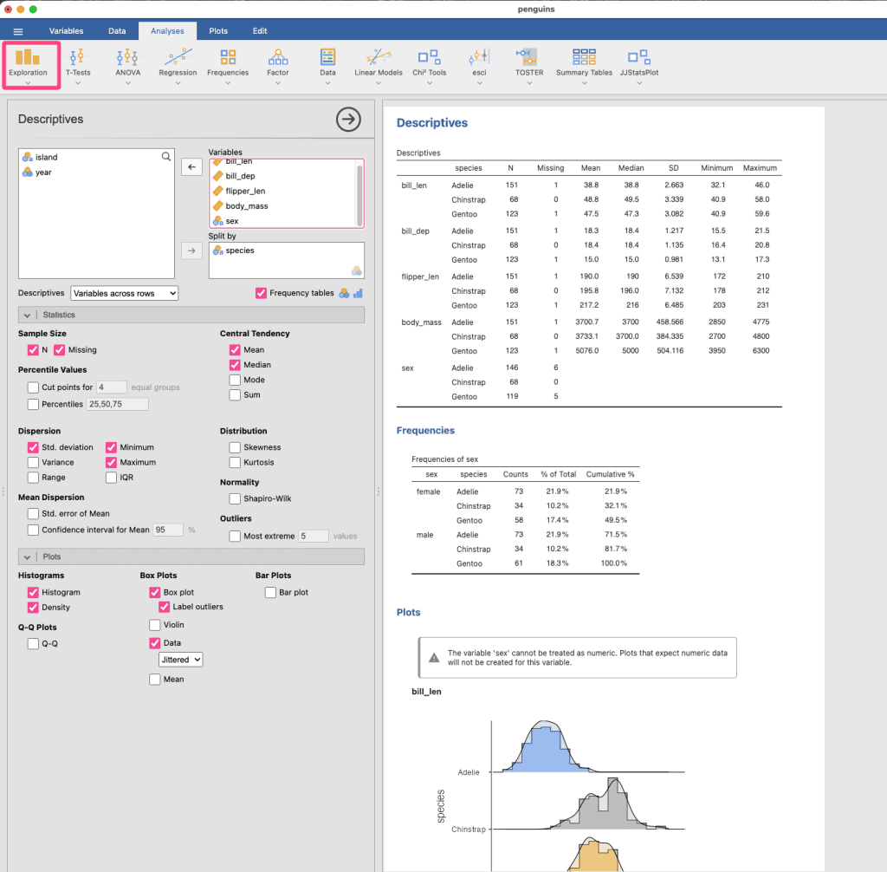
Task: Enable the Q-Q plot checkbox
Action: coord(34,644)
